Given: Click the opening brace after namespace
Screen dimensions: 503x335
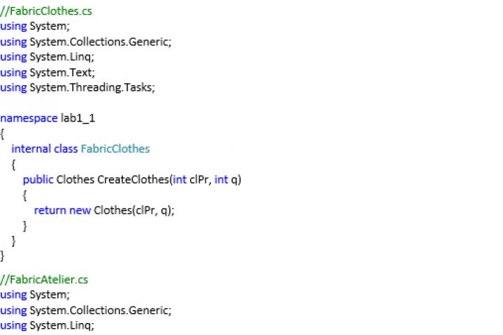Looking at the screenshot, I should click(3, 133).
